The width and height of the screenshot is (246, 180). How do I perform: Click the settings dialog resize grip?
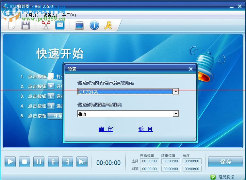click(194, 139)
